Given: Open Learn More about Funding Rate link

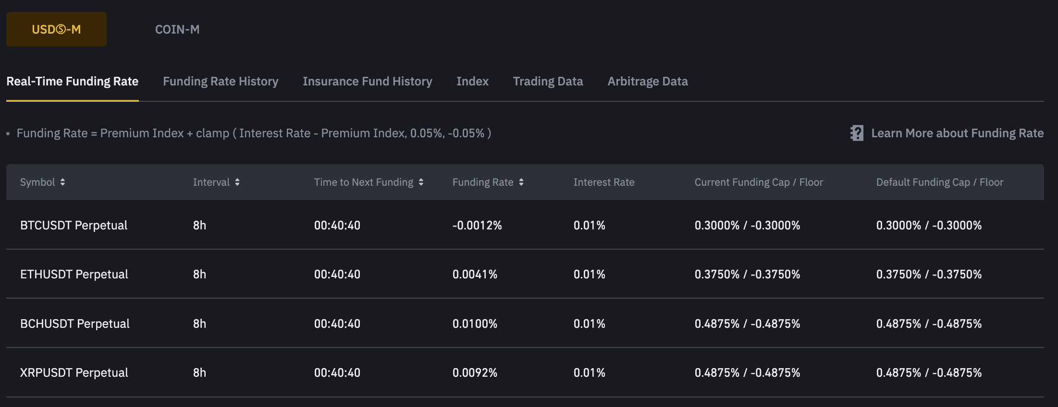Looking at the screenshot, I should click(957, 133).
